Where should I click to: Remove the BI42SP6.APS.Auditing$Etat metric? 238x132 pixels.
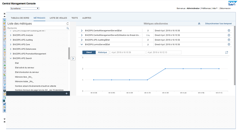[229, 40]
